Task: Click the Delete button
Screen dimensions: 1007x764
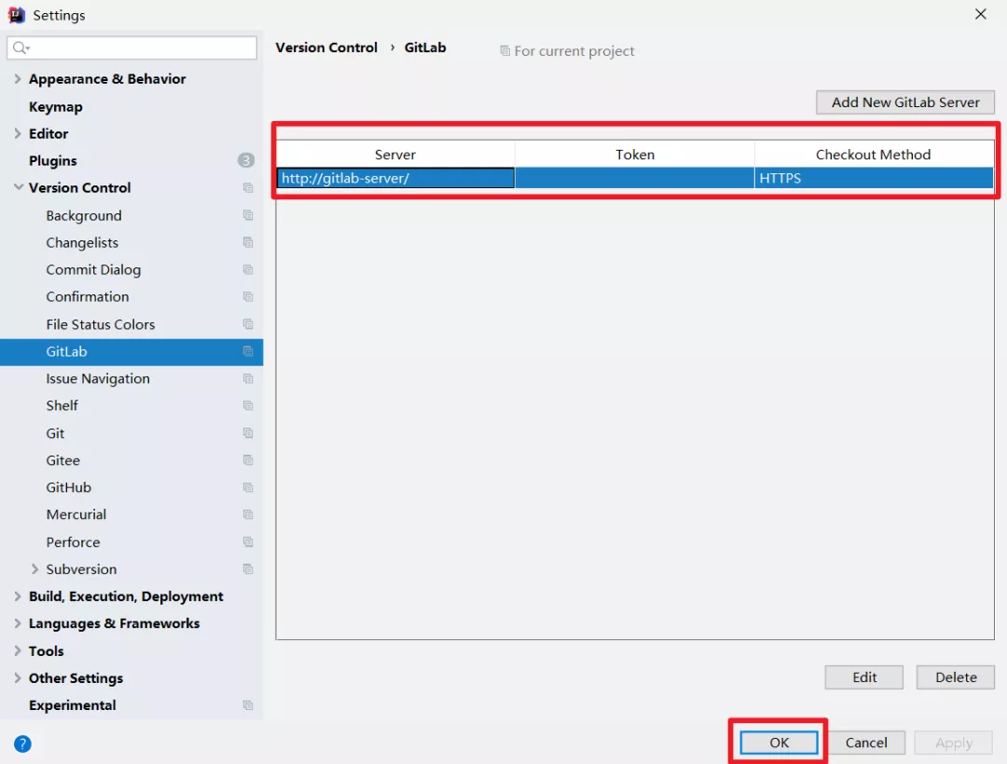Action: click(x=956, y=677)
